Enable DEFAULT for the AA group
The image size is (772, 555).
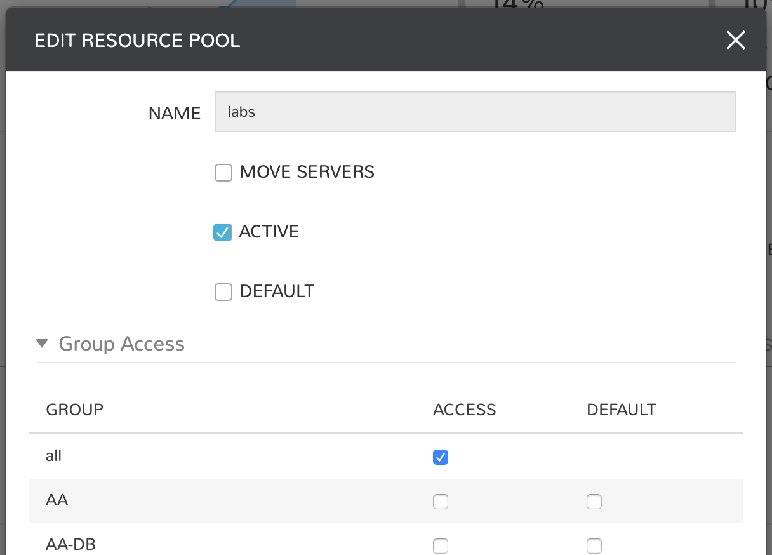point(594,501)
